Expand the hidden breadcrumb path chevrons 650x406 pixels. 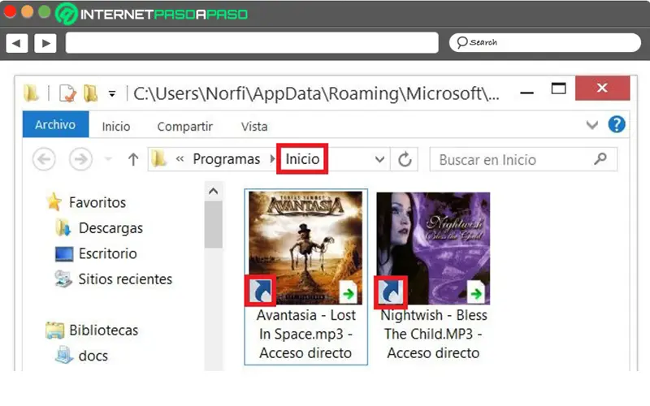point(180,158)
